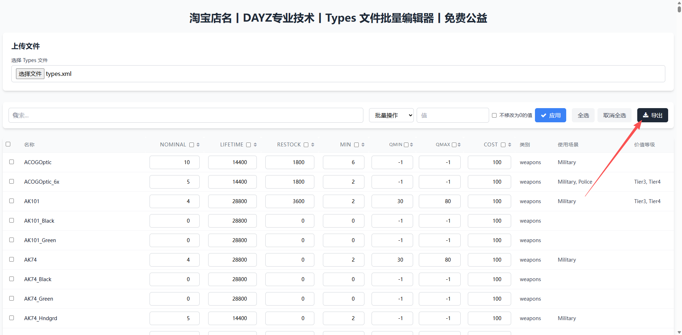Click the 取消全选 button

(615, 115)
